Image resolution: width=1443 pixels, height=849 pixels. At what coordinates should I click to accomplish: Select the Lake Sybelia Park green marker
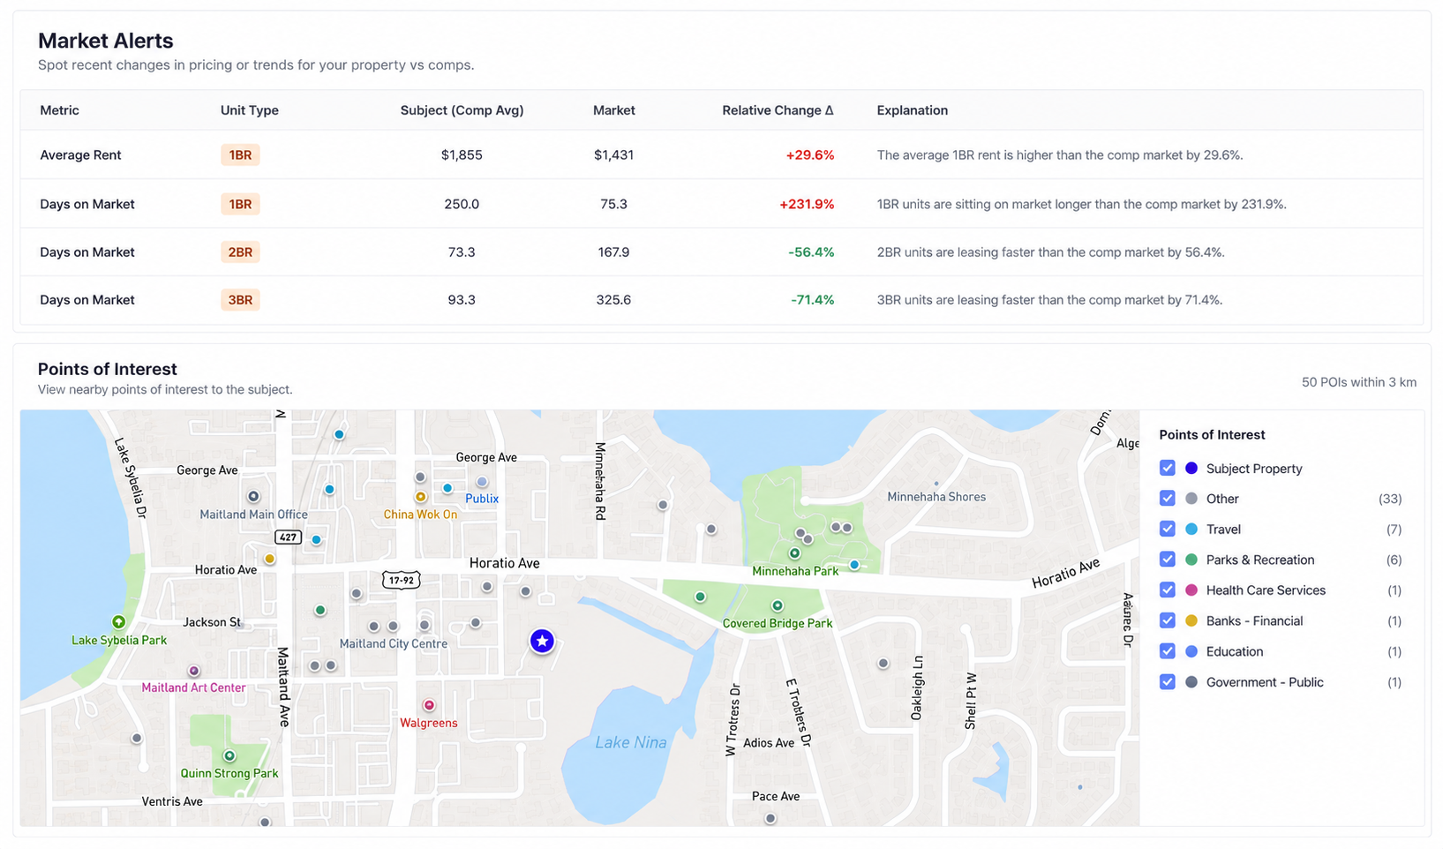point(118,622)
